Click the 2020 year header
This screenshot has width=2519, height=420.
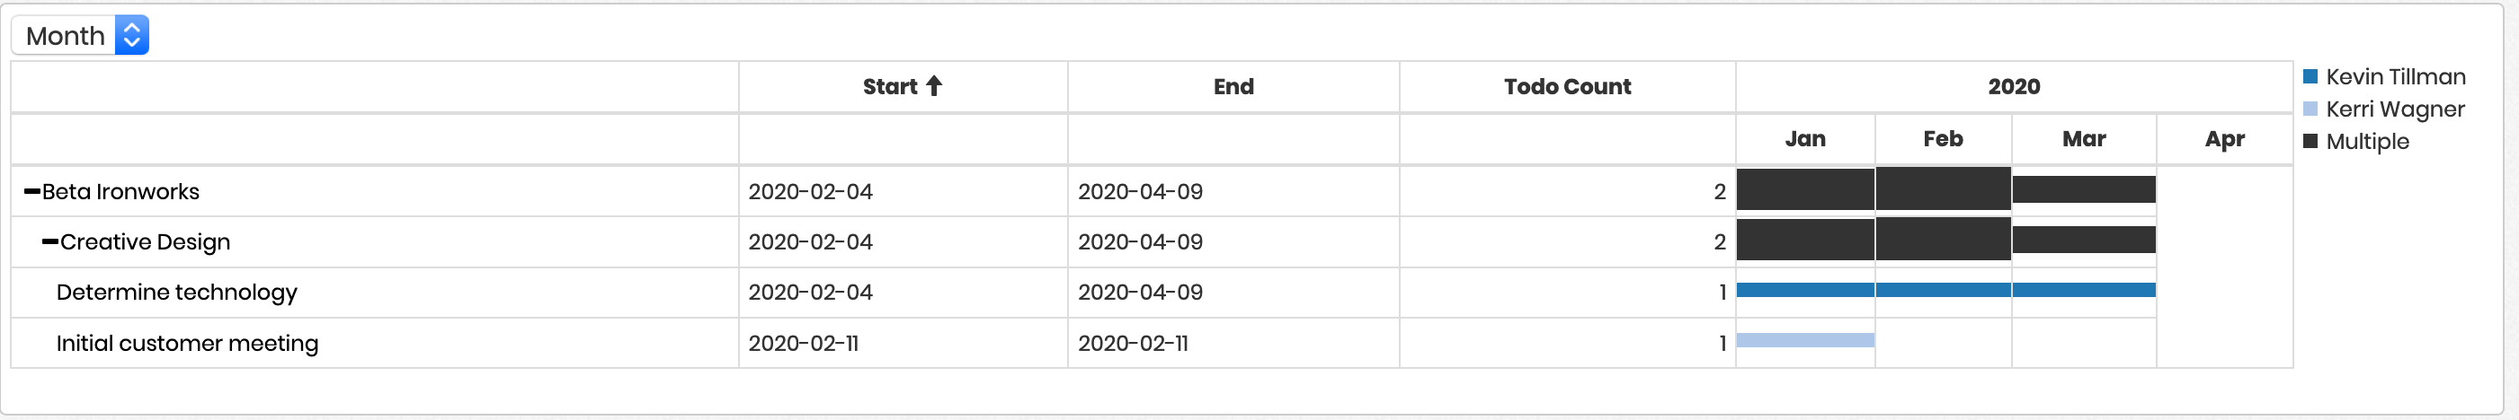pos(2014,86)
